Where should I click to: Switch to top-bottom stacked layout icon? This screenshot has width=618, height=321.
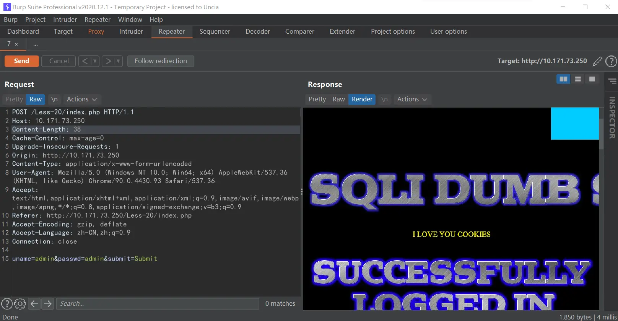click(578, 79)
